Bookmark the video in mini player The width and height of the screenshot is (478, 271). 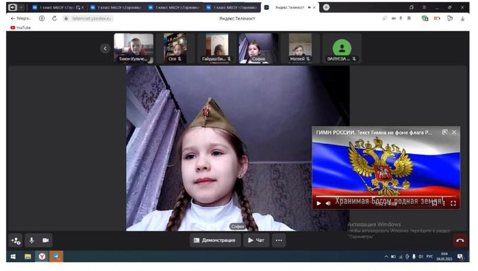(434, 203)
